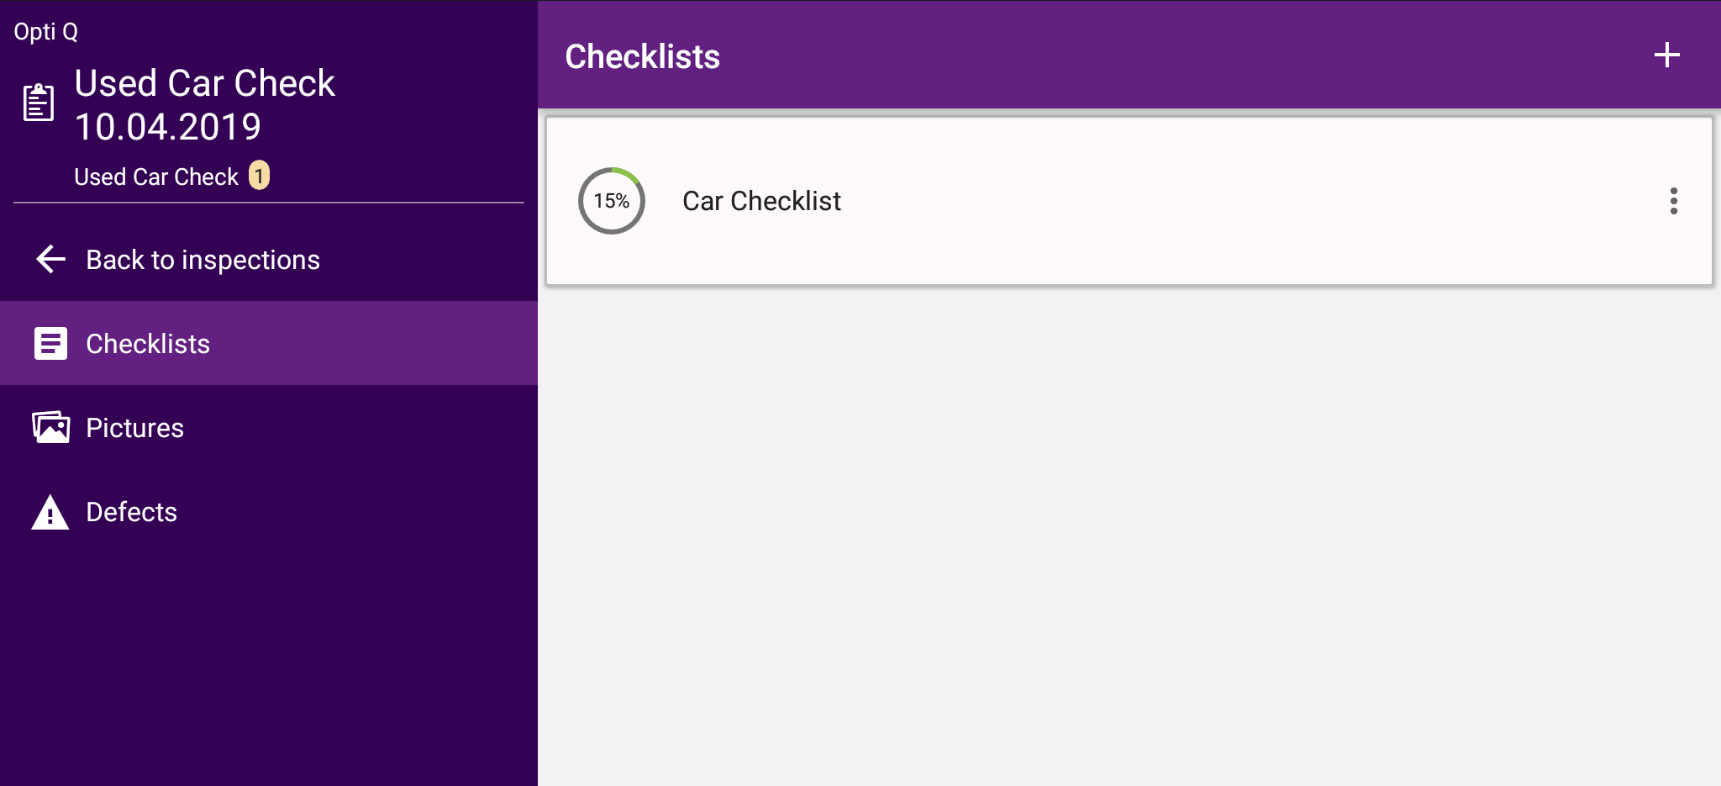Select the Defects warning triangle icon
This screenshot has height=786, width=1721.
point(50,511)
